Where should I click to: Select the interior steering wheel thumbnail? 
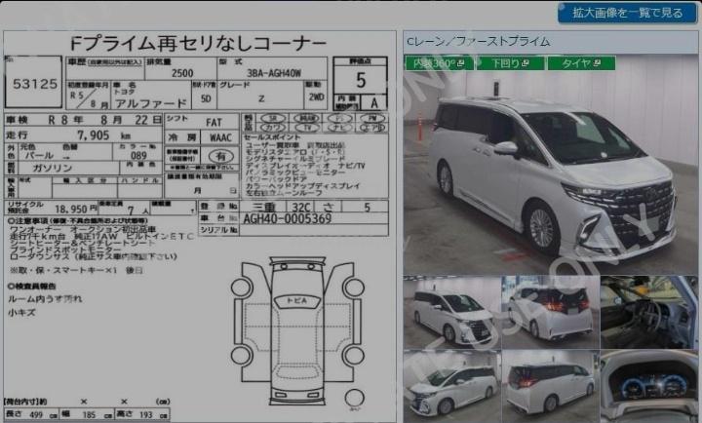(x=648, y=313)
